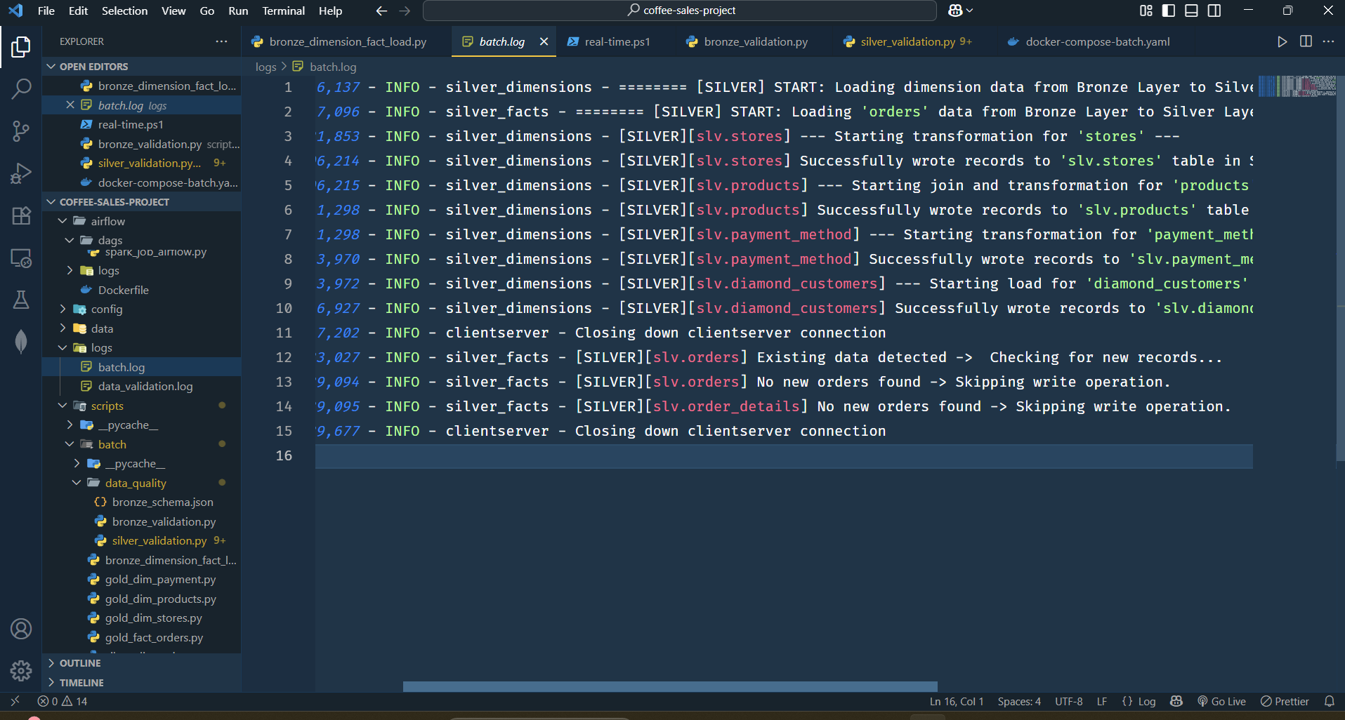This screenshot has height=720, width=1345.
Task: Toggle the primary side bar
Action: pyautogui.click(x=1169, y=11)
